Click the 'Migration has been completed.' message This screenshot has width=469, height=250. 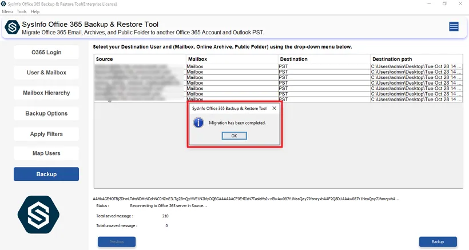point(237,123)
